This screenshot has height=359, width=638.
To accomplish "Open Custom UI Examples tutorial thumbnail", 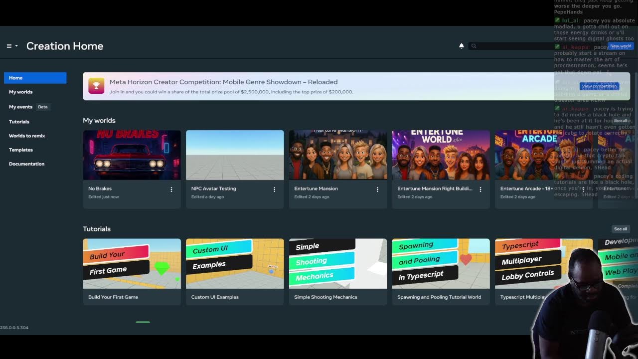I will tap(235, 263).
